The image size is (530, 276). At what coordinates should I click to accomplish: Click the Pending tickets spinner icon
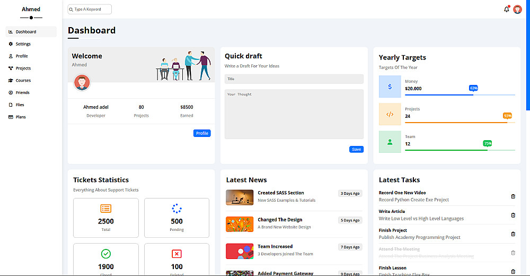177,209
